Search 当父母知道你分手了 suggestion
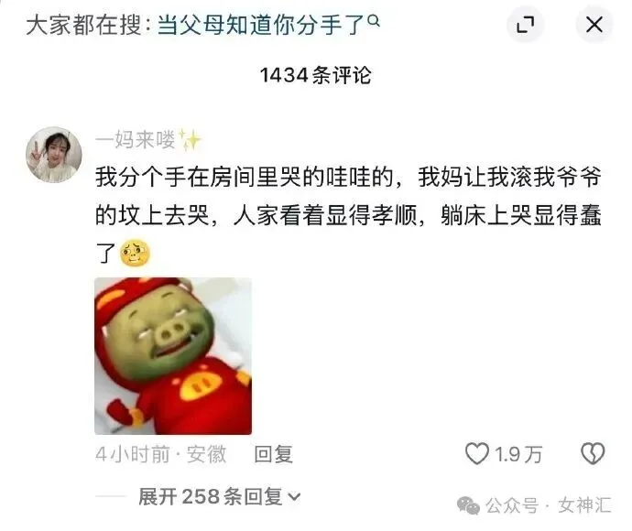The width and height of the screenshot is (632, 531). [260, 25]
